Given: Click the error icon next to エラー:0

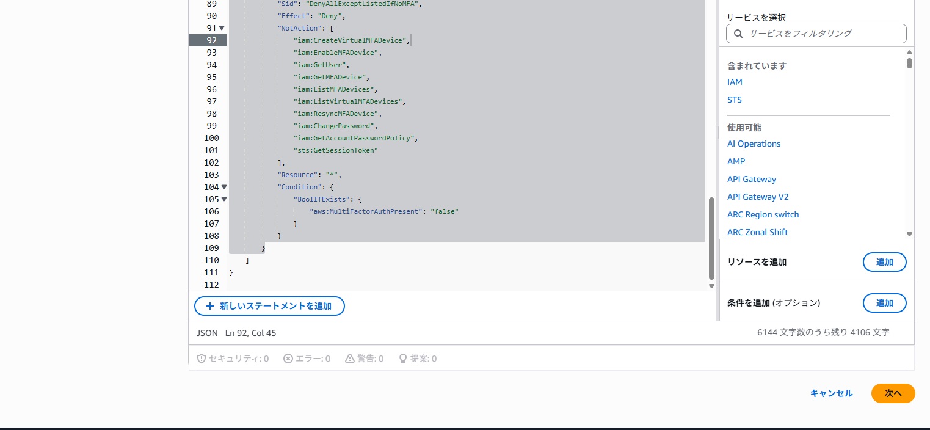Looking at the screenshot, I should pyautogui.click(x=288, y=359).
